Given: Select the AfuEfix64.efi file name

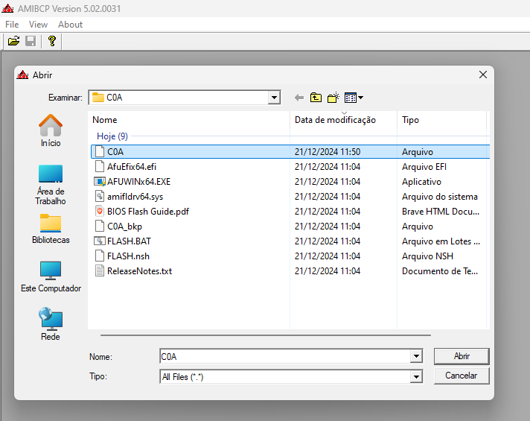Looking at the screenshot, I should (x=132, y=166).
